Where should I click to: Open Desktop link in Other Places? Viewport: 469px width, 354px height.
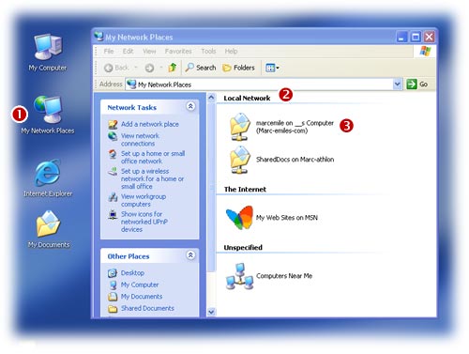click(x=132, y=273)
